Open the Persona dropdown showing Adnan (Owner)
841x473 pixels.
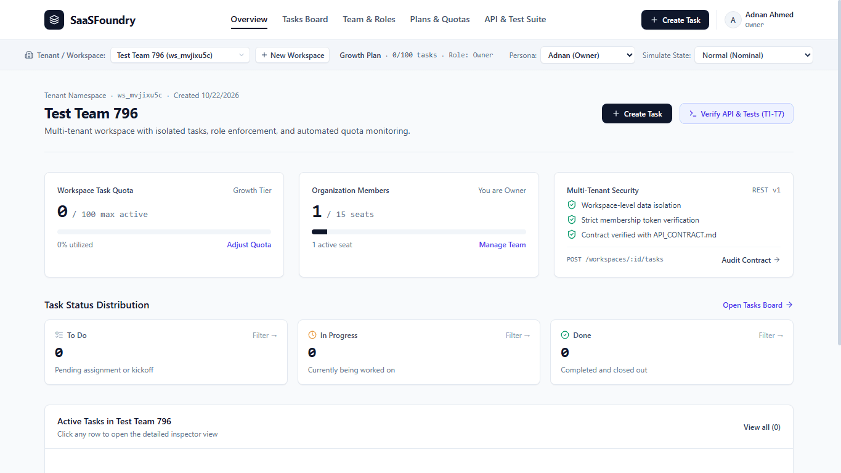(587, 55)
